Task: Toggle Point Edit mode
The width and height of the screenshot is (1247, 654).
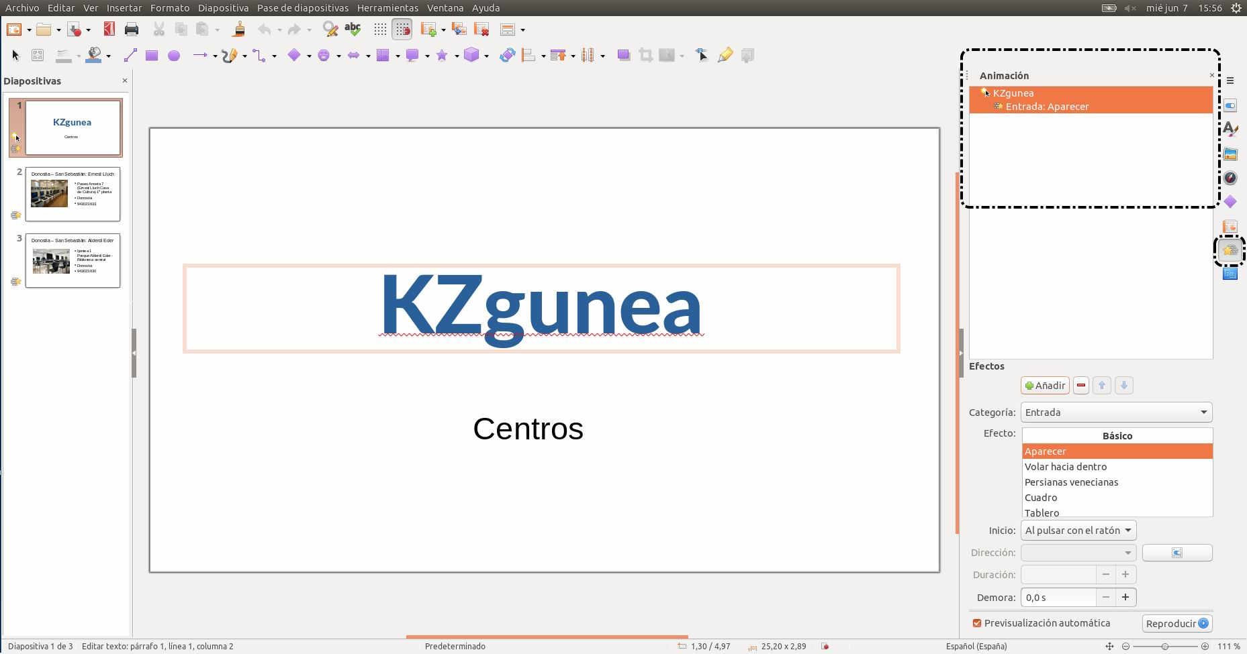Action: click(x=702, y=55)
